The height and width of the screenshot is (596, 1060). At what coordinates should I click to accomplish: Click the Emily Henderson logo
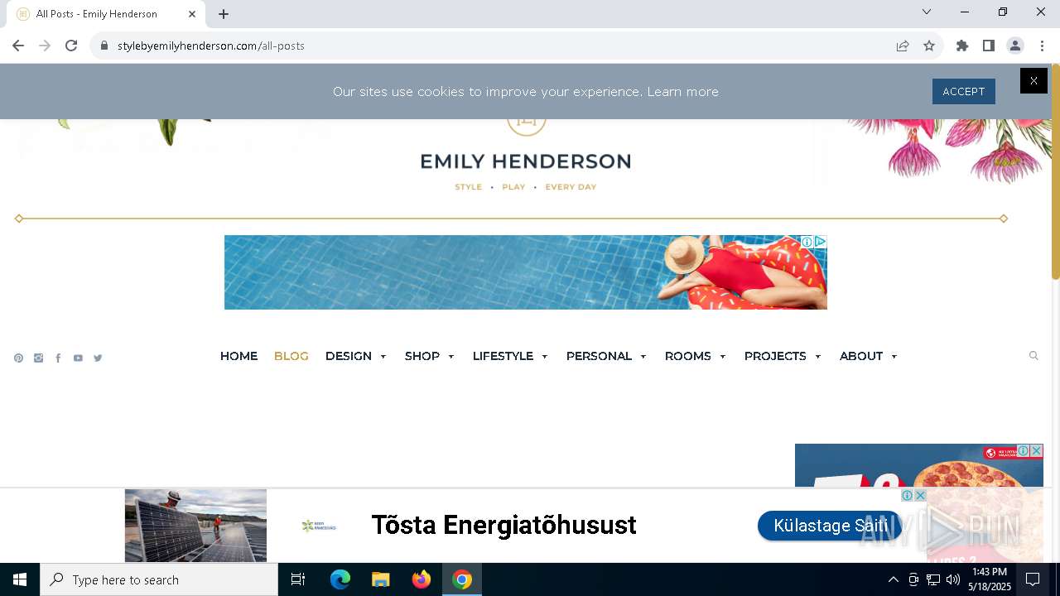click(x=526, y=161)
